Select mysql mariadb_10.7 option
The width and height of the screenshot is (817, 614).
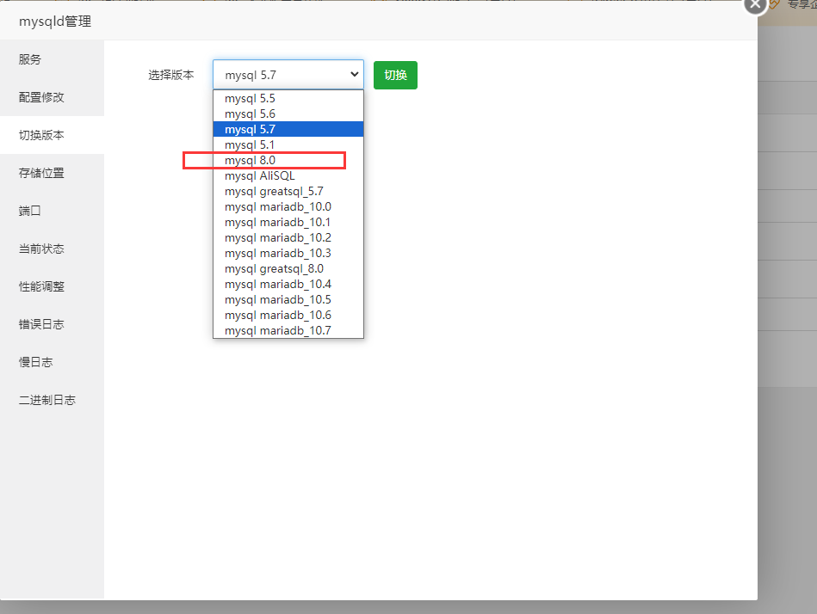[x=288, y=330]
